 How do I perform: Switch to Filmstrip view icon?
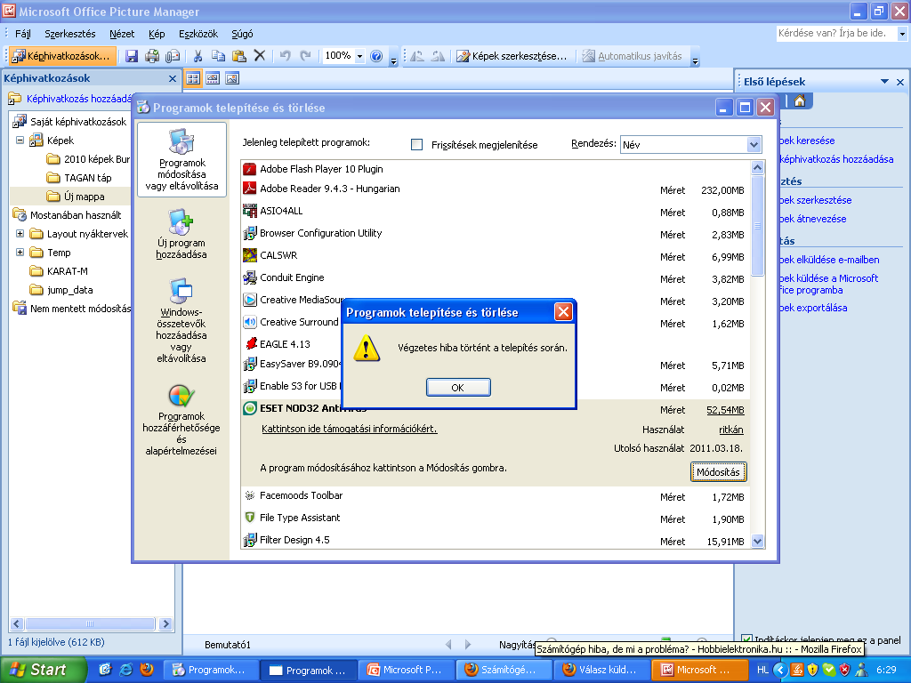pos(213,78)
